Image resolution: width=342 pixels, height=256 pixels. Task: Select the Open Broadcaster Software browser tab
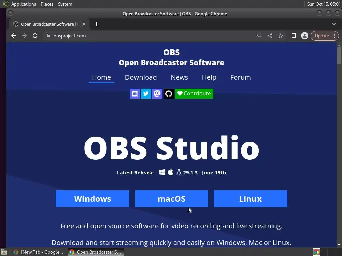[x=49, y=24]
